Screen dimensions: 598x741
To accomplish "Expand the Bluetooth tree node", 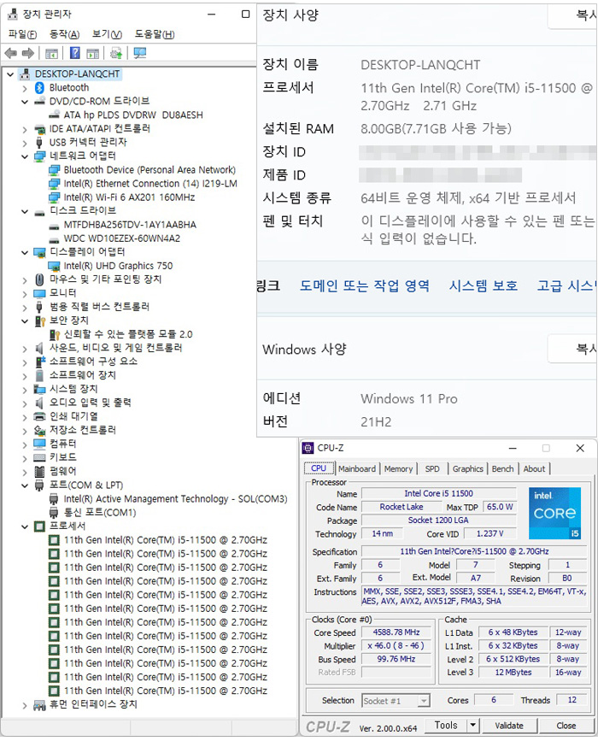I will click(25, 88).
